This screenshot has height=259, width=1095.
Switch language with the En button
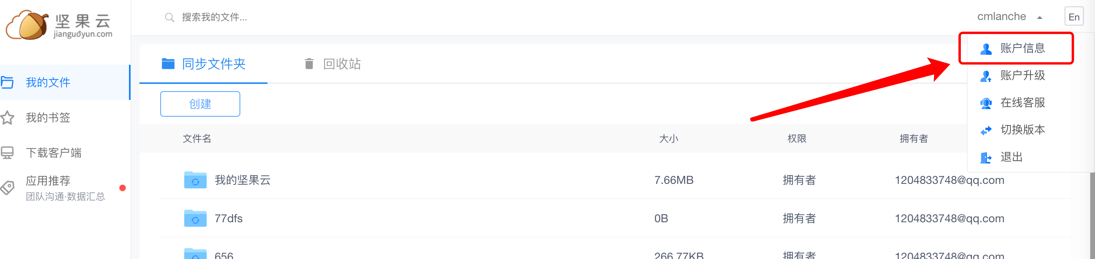pyautogui.click(x=1074, y=17)
